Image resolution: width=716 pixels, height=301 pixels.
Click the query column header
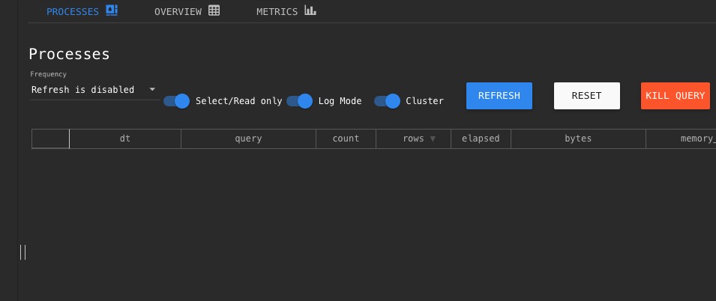(248, 139)
